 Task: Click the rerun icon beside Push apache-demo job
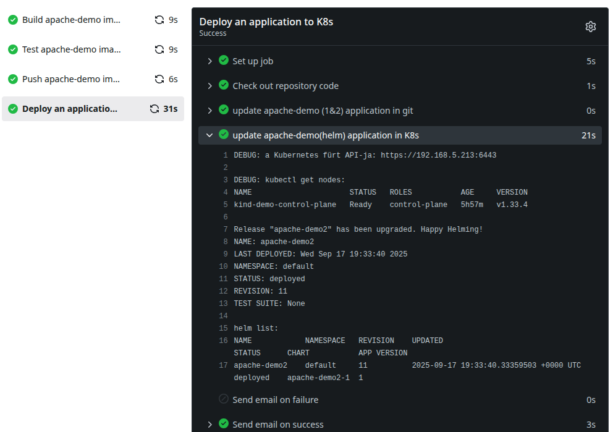click(159, 79)
